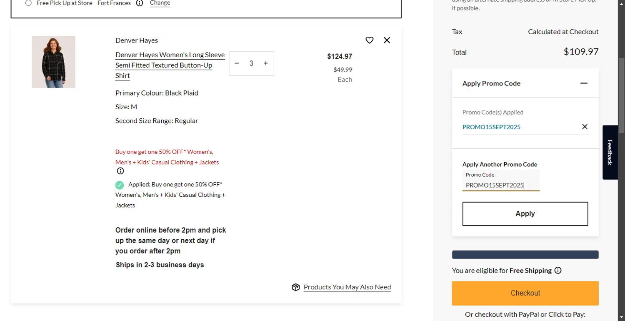The width and height of the screenshot is (625, 321).
Task: Collapse the Apply Promo Code section
Action: [x=584, y=83]
